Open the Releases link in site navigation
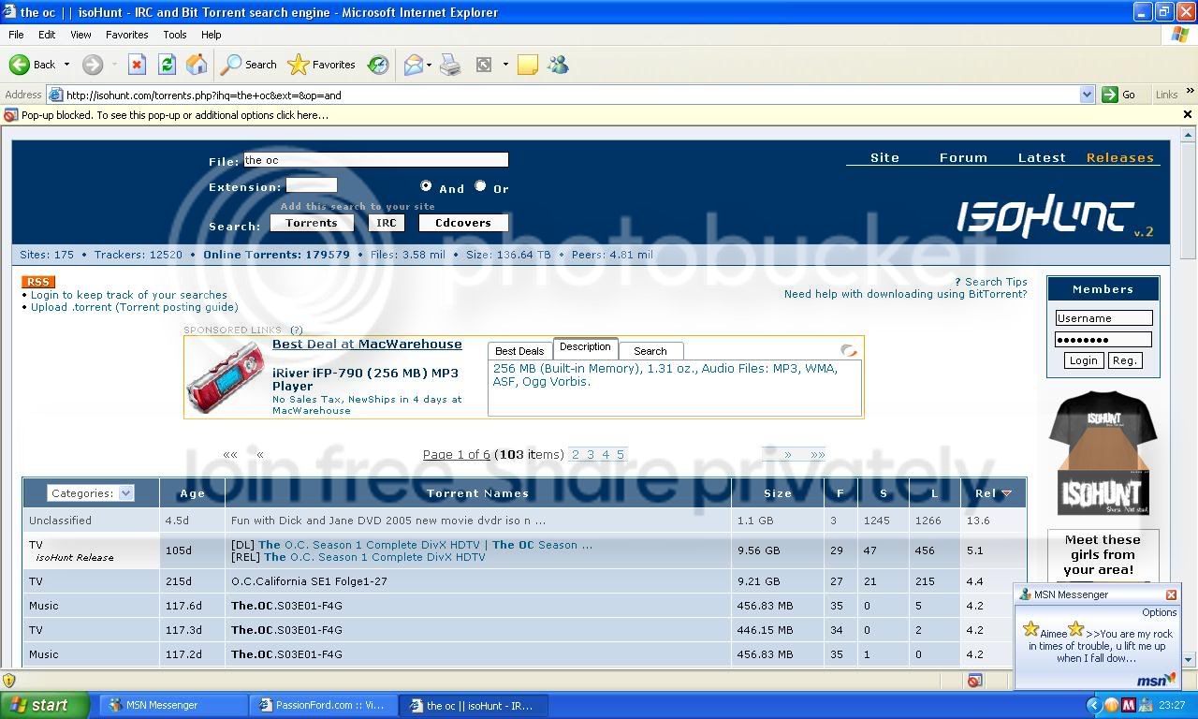 pos(1120,157)
